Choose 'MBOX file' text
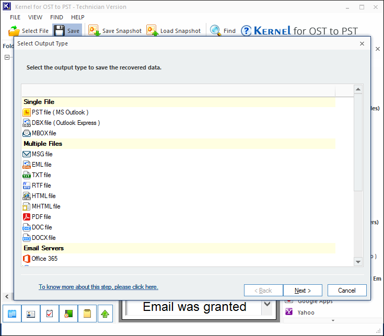 click(44, 133)
